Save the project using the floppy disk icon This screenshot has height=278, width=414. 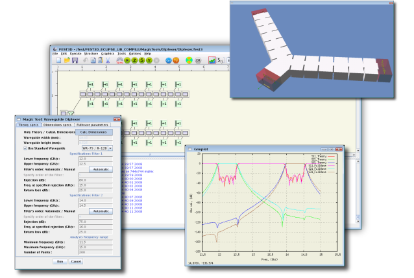click(75, 60)
